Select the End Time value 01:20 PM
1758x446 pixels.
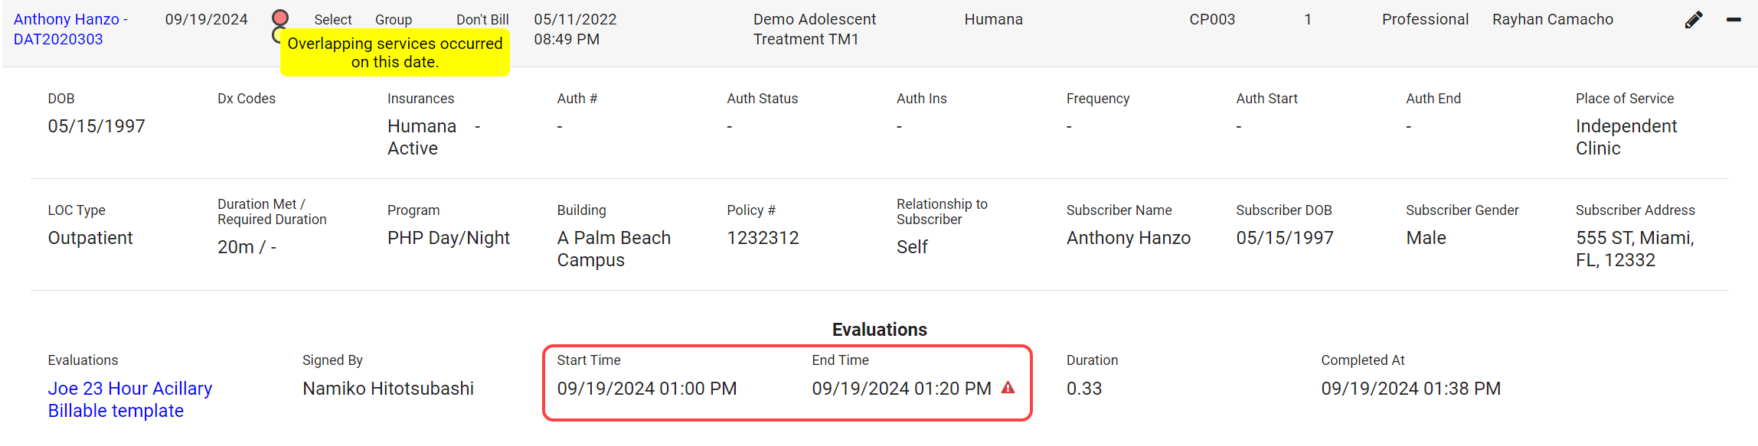click(901, 389)
